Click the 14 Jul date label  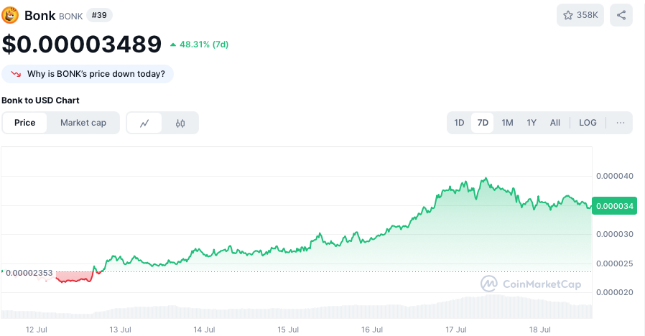(x=204, y=330)
